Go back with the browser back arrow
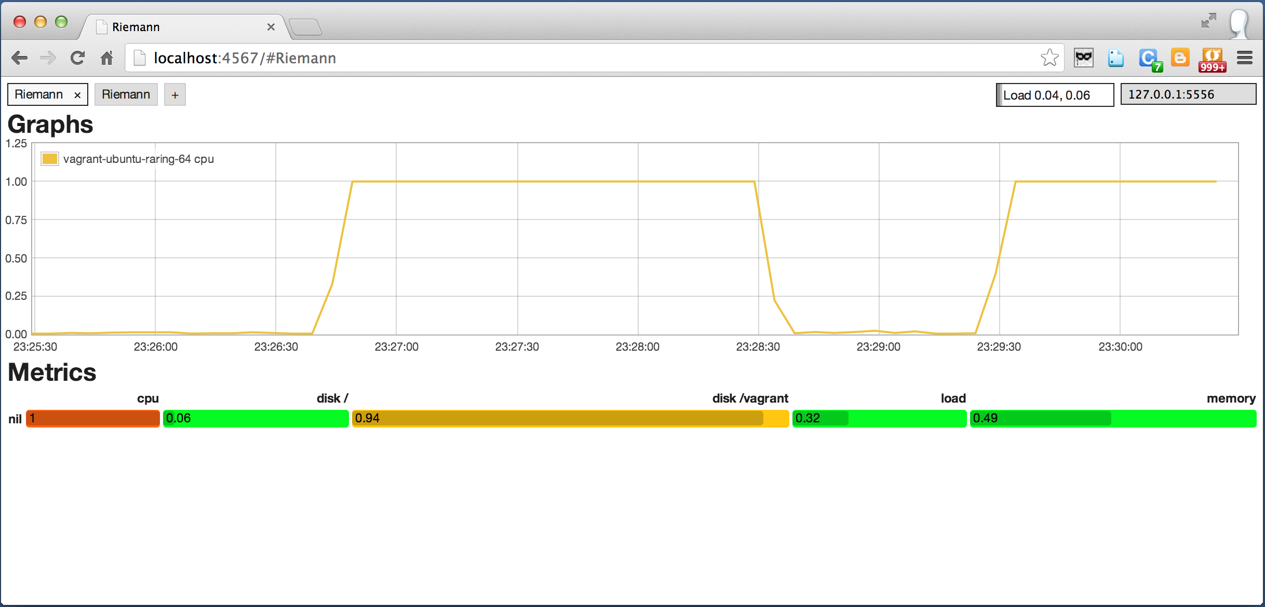This screenshot has width=1265, height=607. click(19, 58)
